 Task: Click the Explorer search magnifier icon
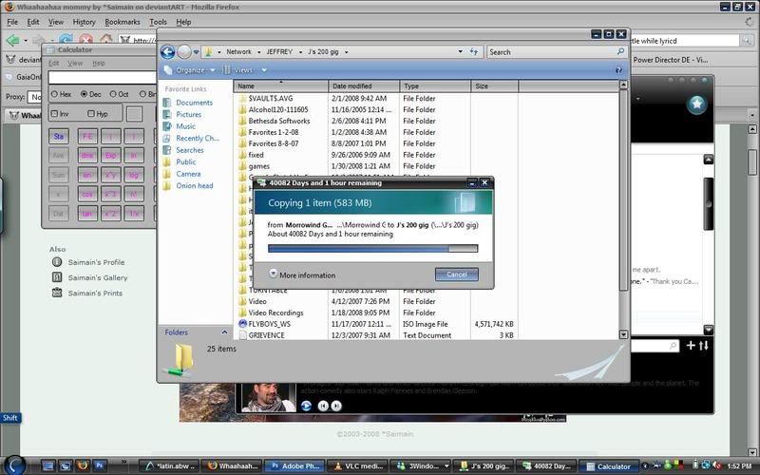pos(620,51)
